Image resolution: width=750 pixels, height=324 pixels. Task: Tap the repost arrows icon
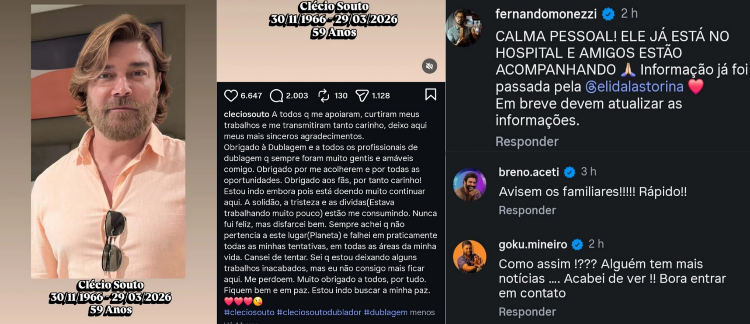point(324,95)
